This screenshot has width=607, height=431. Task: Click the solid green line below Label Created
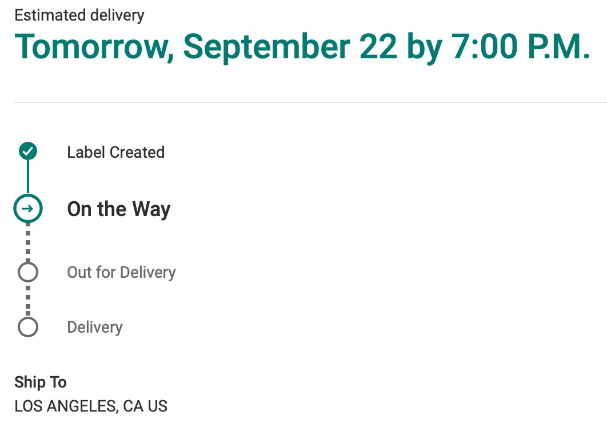(x=28, y=177)
